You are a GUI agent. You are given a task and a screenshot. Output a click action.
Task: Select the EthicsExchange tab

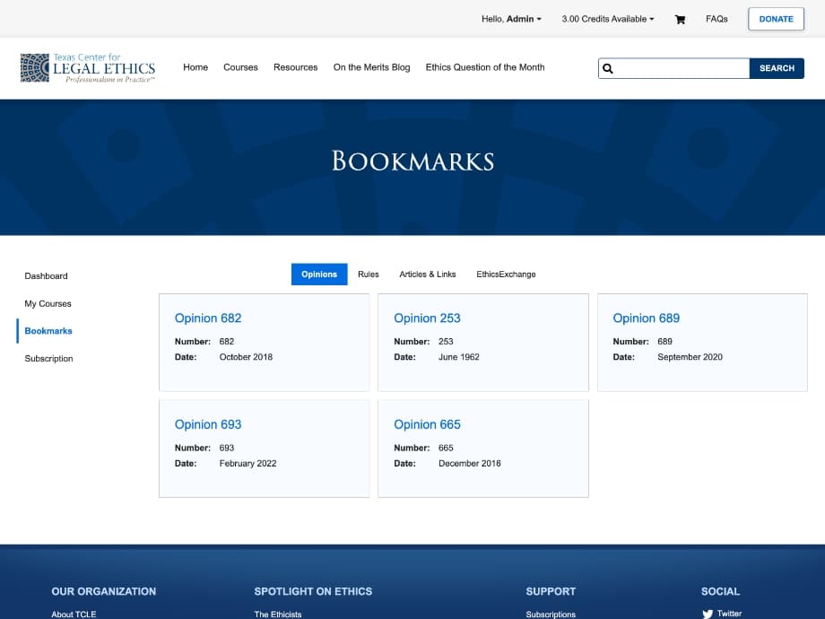click(506, 275)
